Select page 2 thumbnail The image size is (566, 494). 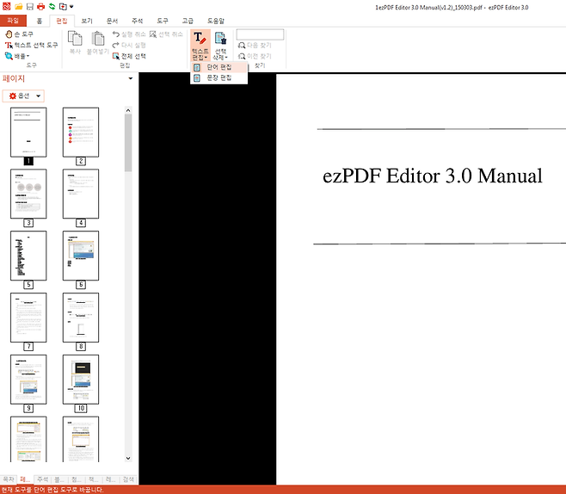click(81, 133)
